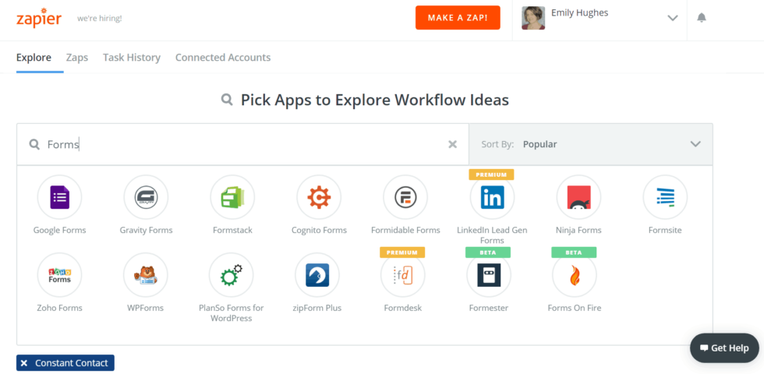Click Emily Hughes profile avatar
764x374 pixels.
[533, 18]
